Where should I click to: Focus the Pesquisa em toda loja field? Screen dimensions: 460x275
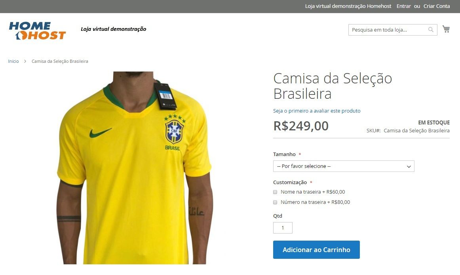pos(388,30)
